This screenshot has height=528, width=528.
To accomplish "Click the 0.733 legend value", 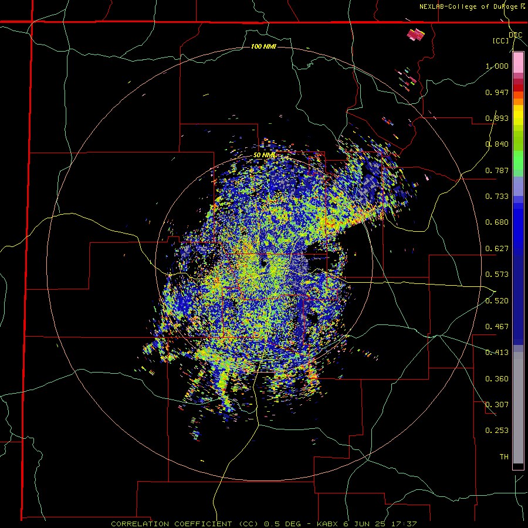I will point(497,197).
